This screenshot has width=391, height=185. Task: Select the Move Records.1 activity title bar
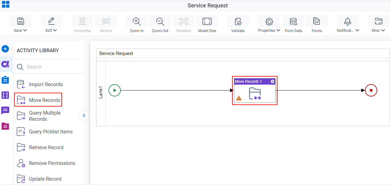255,81
